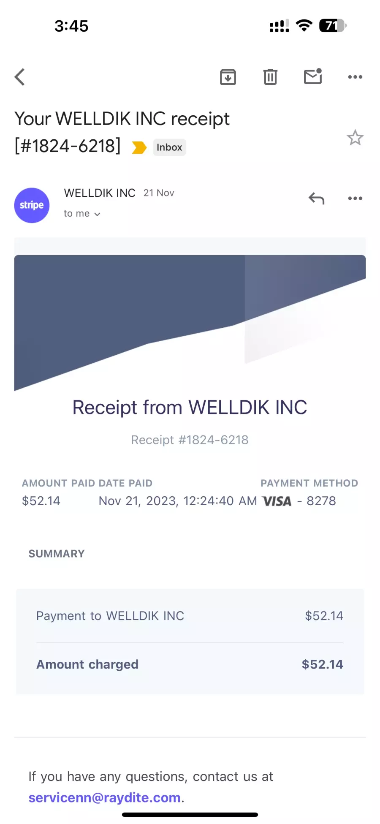The width and height of the screenshot is (380, 824).
Task: Mark the email as unread via envelope icon
Action: coord(313,76)
